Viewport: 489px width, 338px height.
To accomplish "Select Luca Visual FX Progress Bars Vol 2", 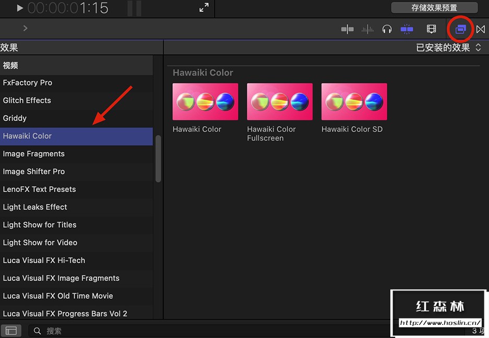I will tap(76, 313).
